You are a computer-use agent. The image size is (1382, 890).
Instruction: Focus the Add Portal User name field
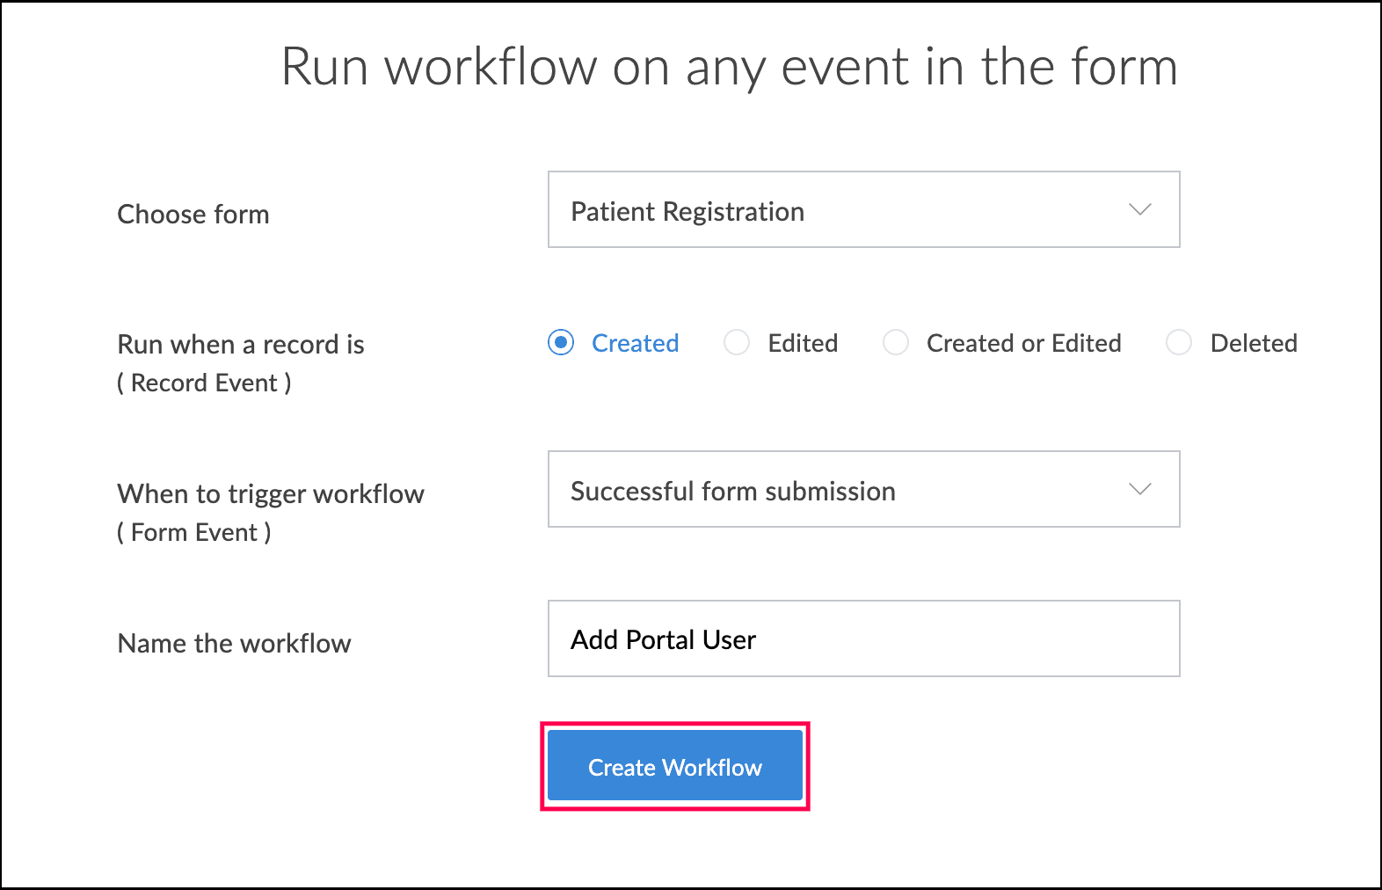tap(863, 639)
